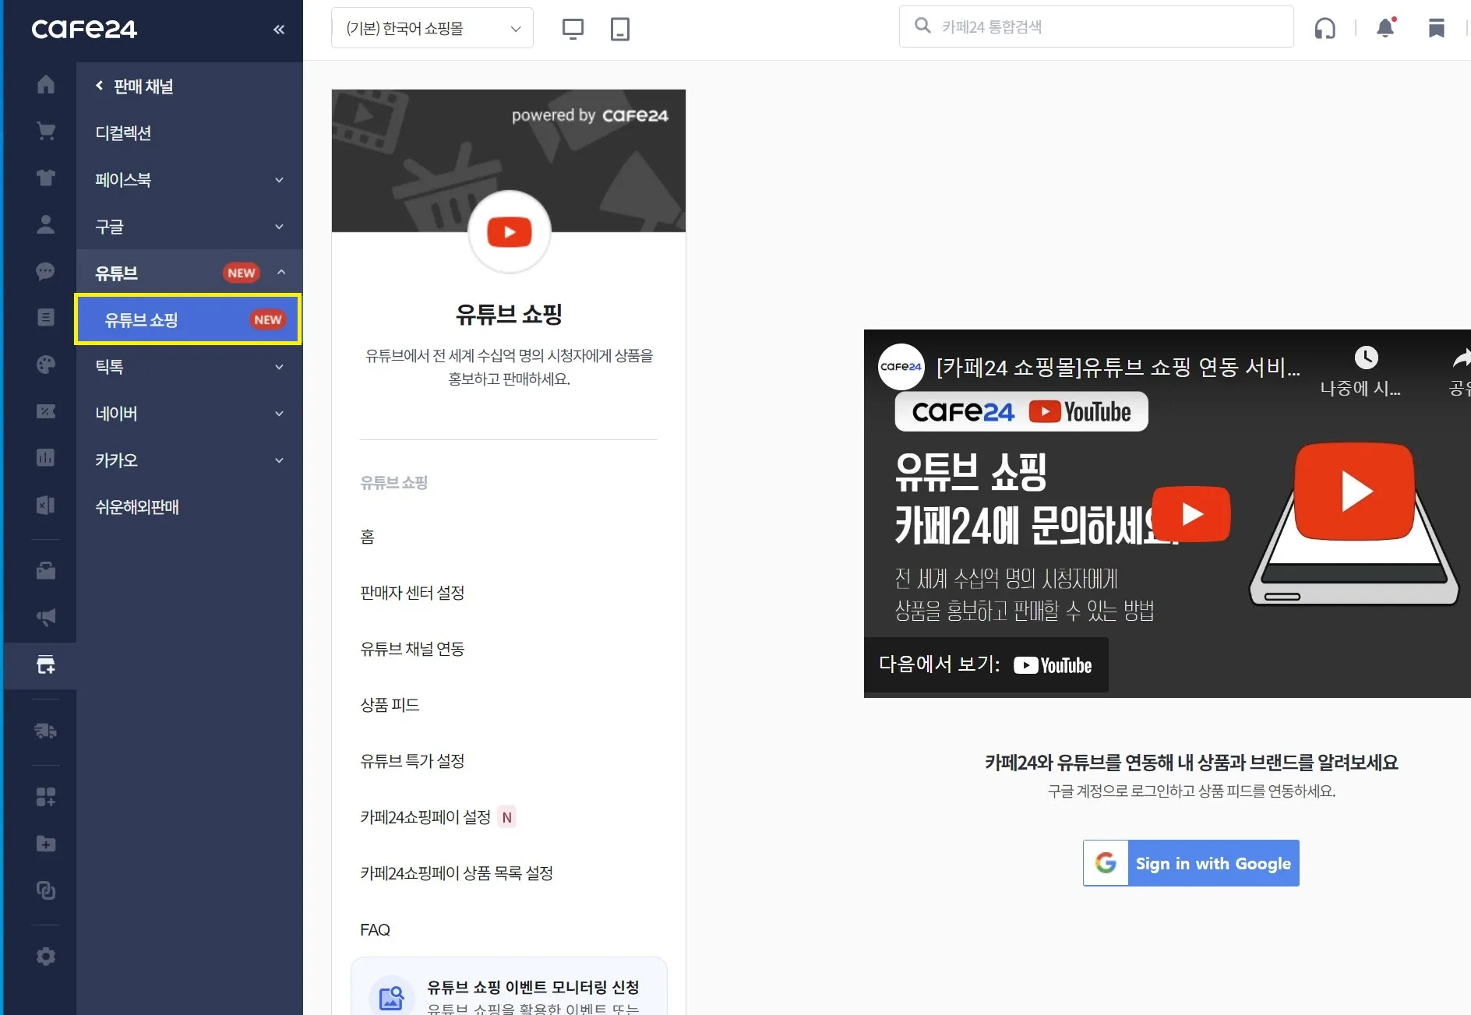Select the storefront-plus sales channel icon

click(x=46, y=664)
